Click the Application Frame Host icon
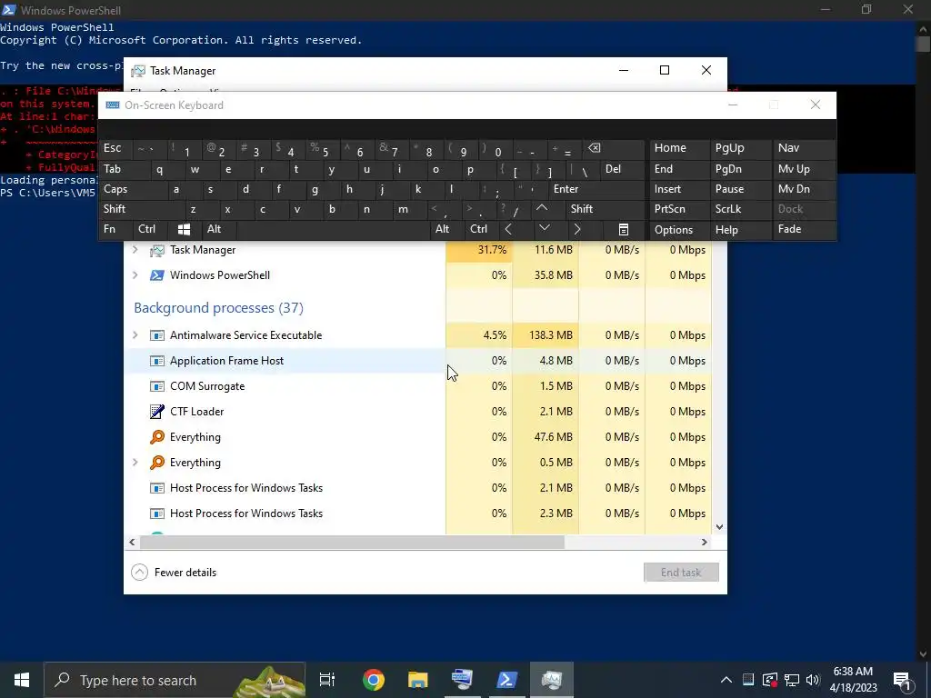This screenshot has height=698, width=931. 156,361
